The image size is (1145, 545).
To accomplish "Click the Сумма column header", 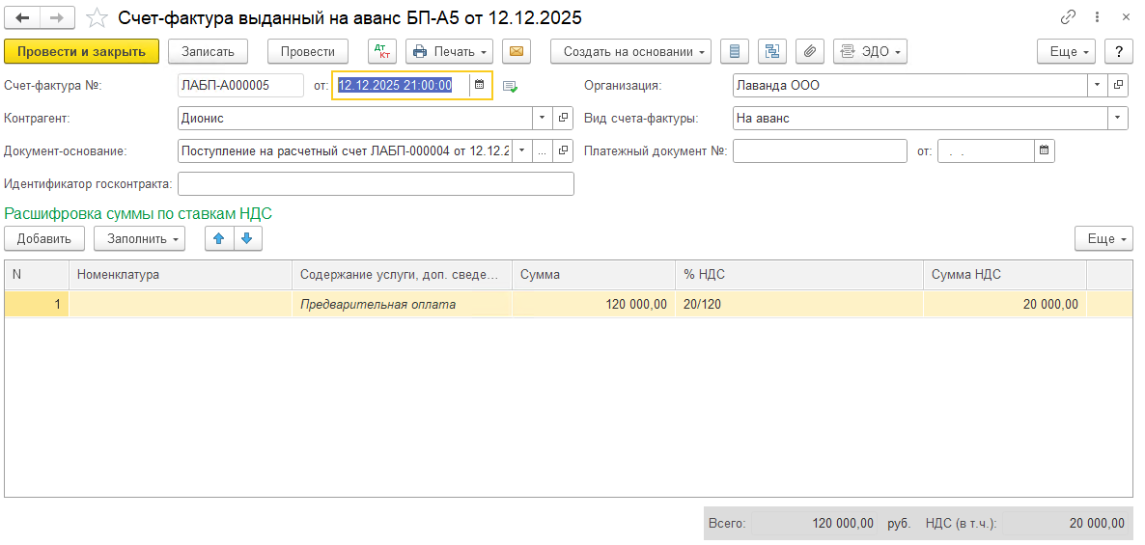I will (x=593, y=274).
